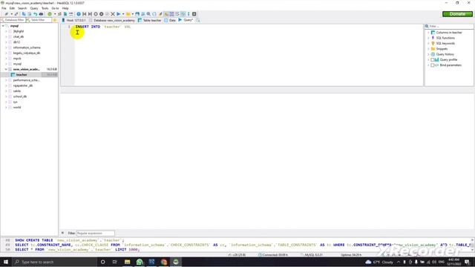Collapse the new_vision_academy database node
475x267 pixels.
click(6, 69)
